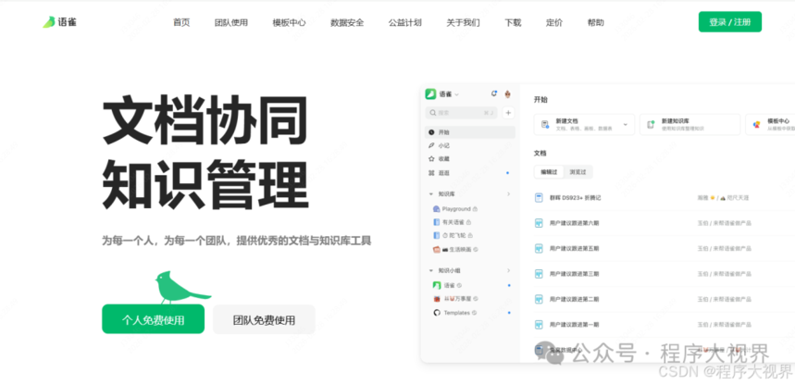
Task: Switch to the 编辑过 tab
Action: (x=549, y=172)
